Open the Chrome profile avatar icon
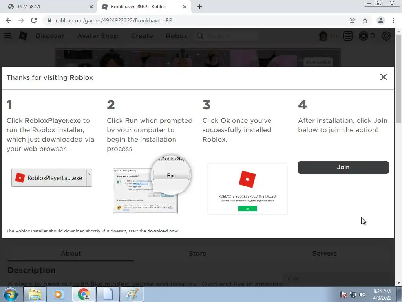402x302 pixels. (x=381, y=20)
